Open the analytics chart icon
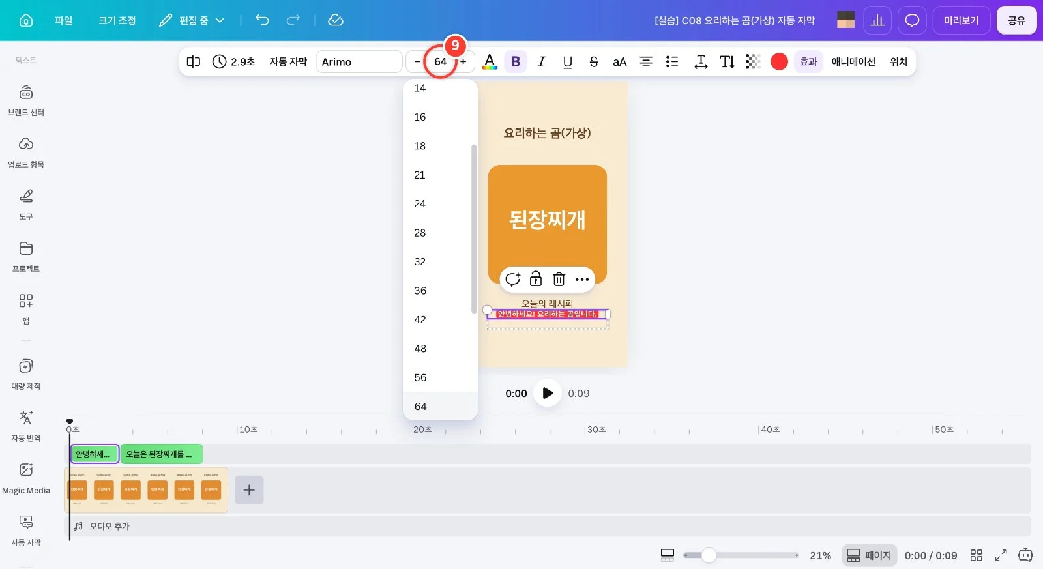 (x=877, y=20)
